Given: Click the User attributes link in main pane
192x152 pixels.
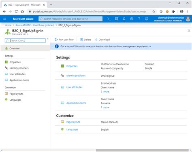Looking at the screenshot, I should (x=74, y=87).
